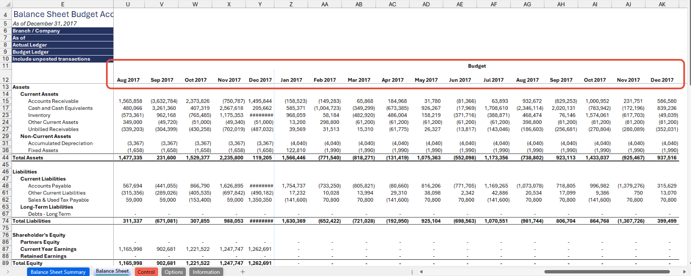This screenshot has height=276, width=691.
Task: Click the horizontal scrollbar thumb
Action: click(607, 272)
